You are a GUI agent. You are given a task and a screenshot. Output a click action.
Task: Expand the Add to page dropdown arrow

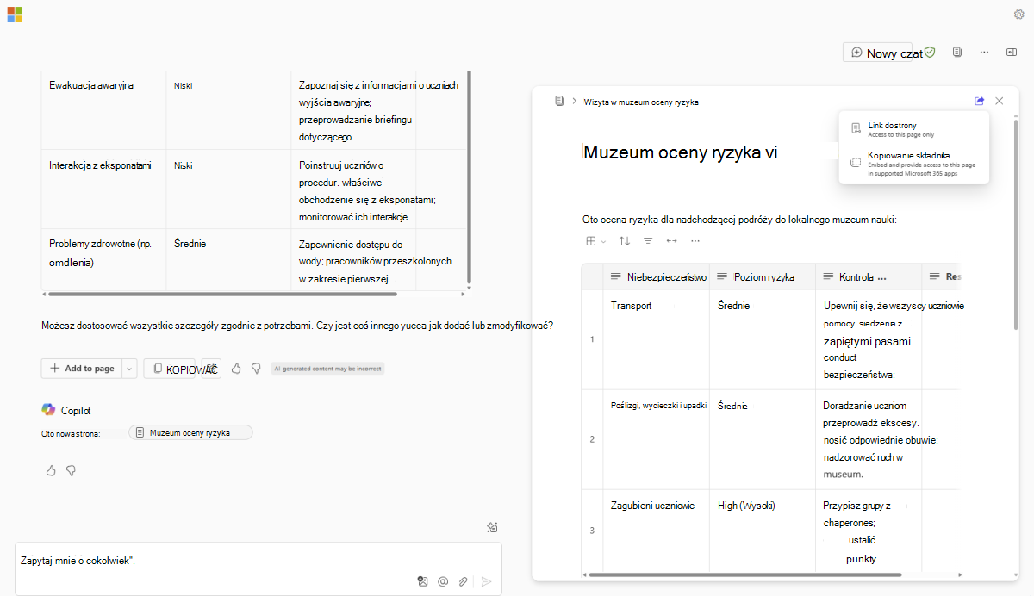[129, 368]
